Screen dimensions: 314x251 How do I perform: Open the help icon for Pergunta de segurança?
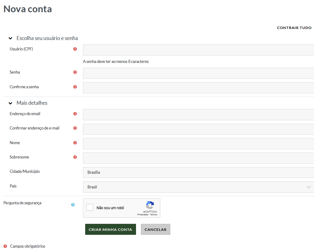pos(73,205)
